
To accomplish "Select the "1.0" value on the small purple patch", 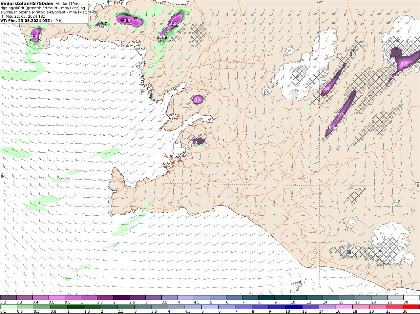I will [198, 100].
